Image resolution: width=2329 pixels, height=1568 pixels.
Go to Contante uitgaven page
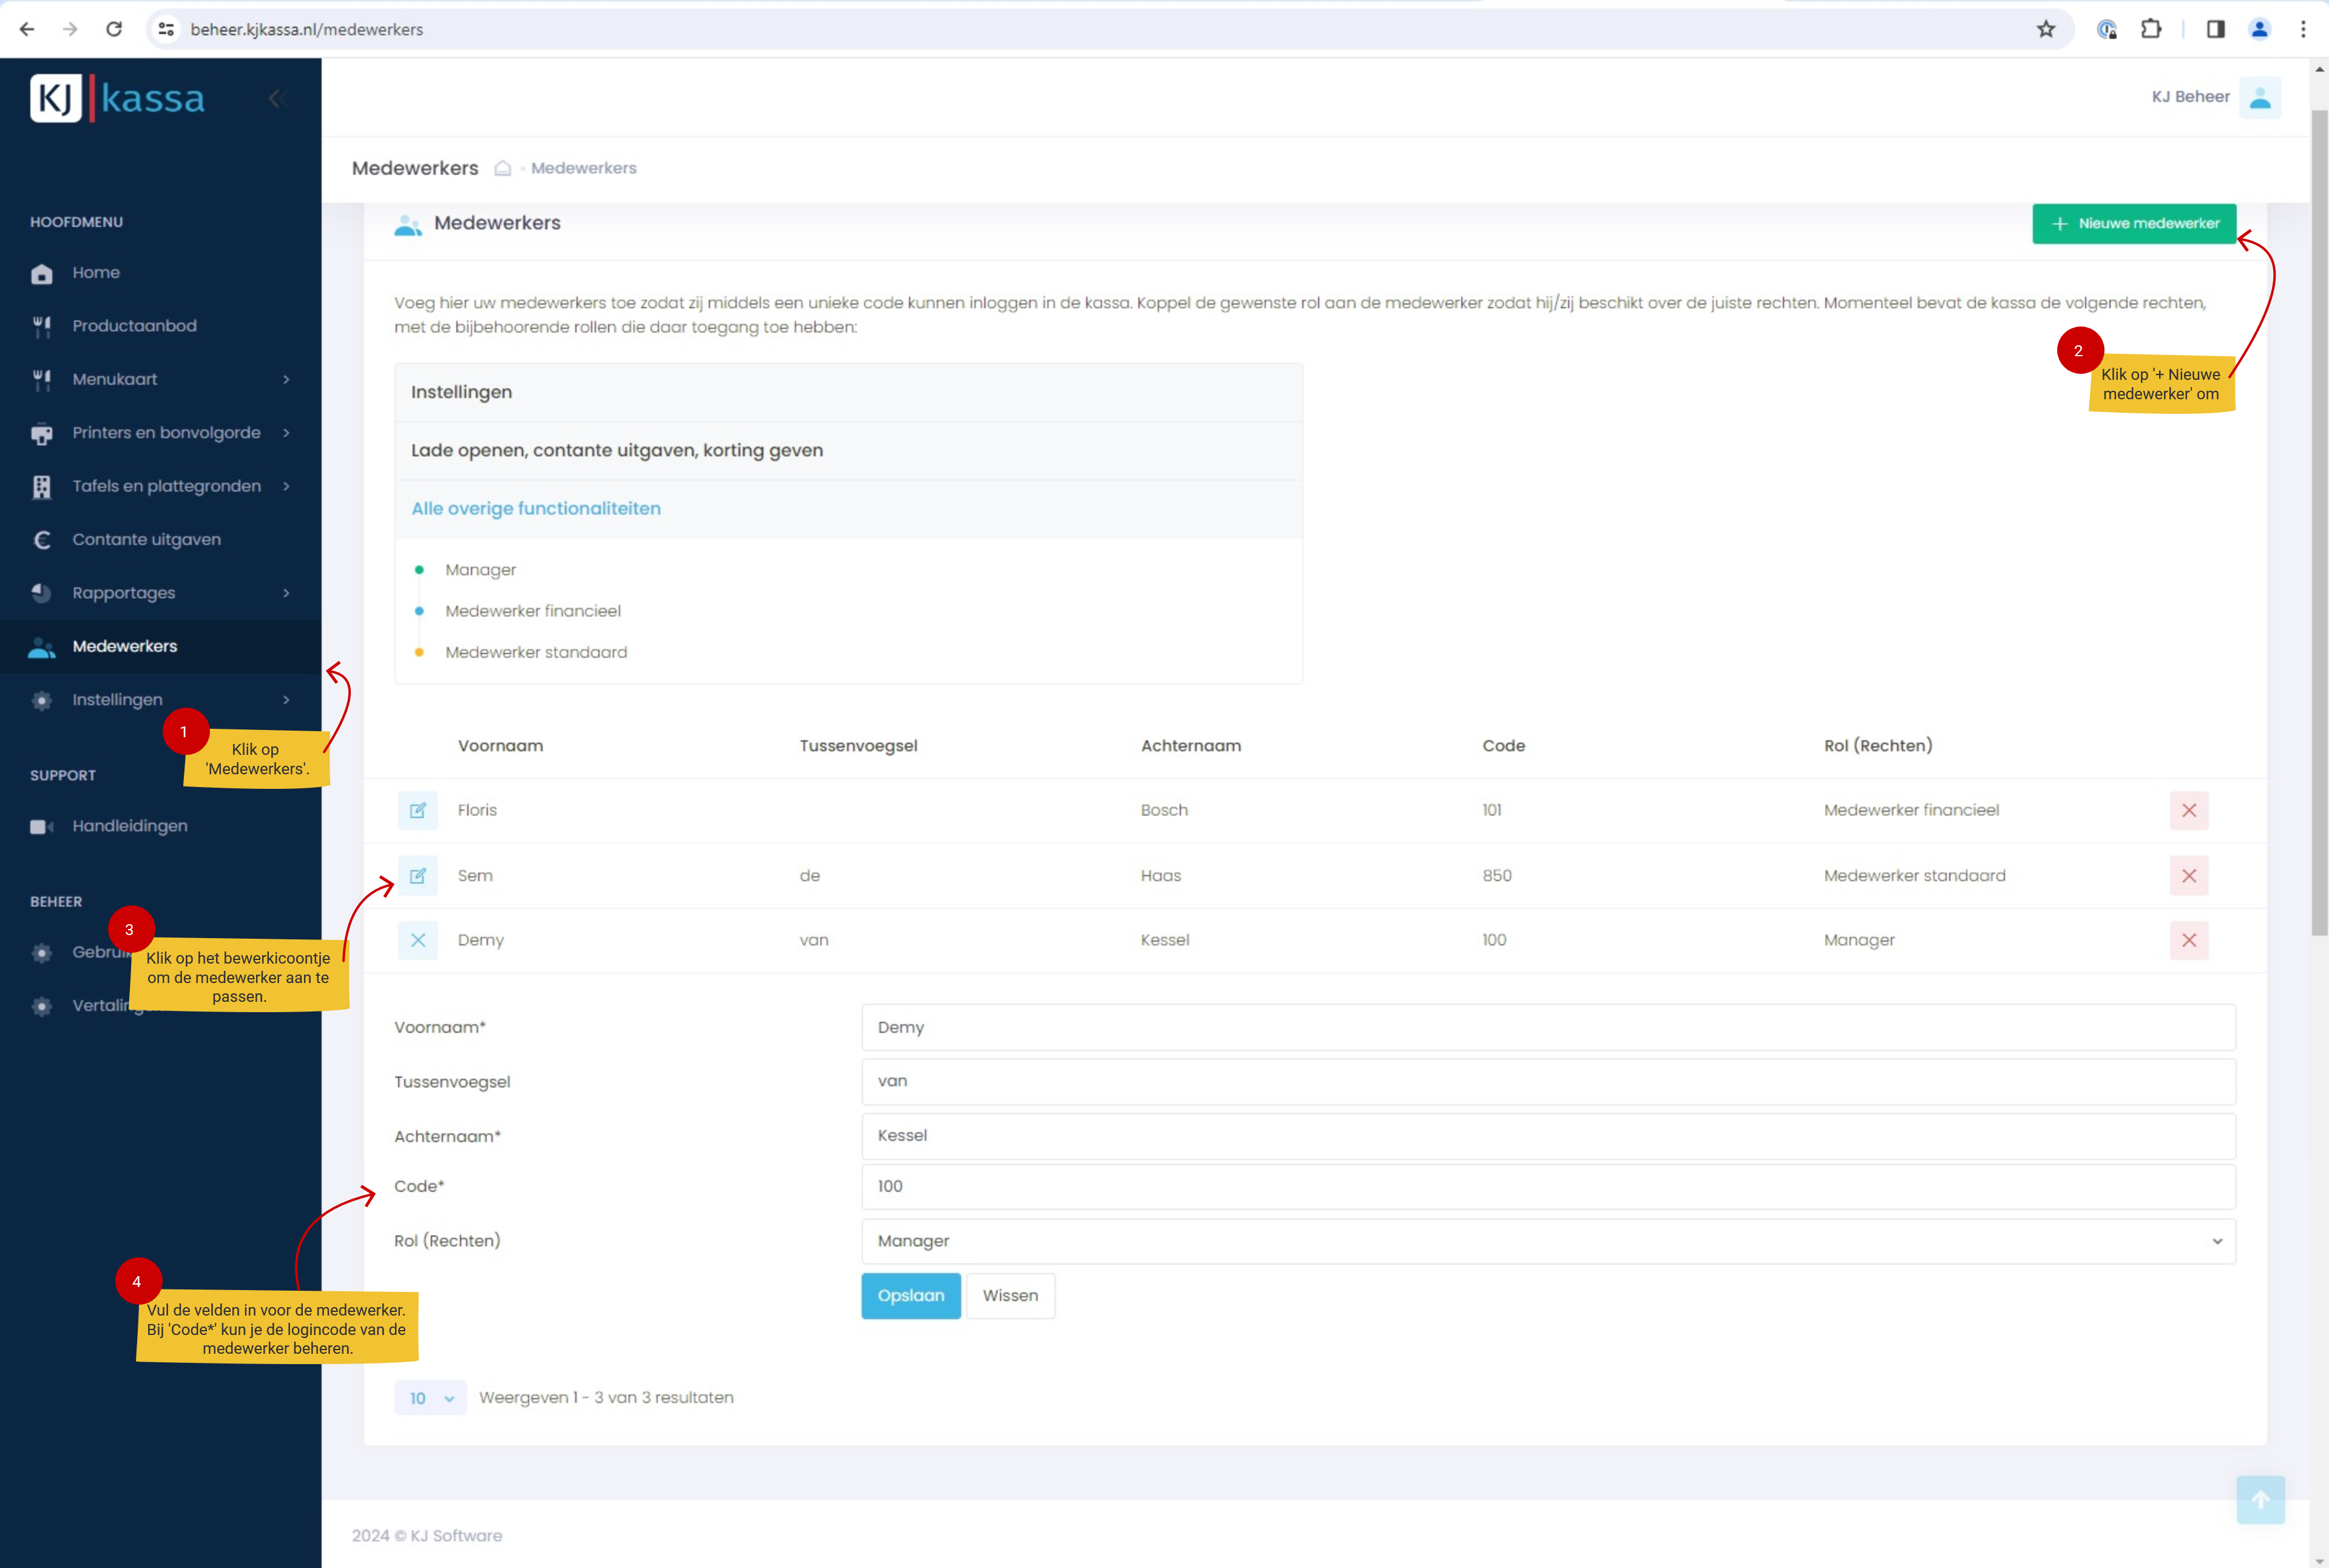click(146, 540)
